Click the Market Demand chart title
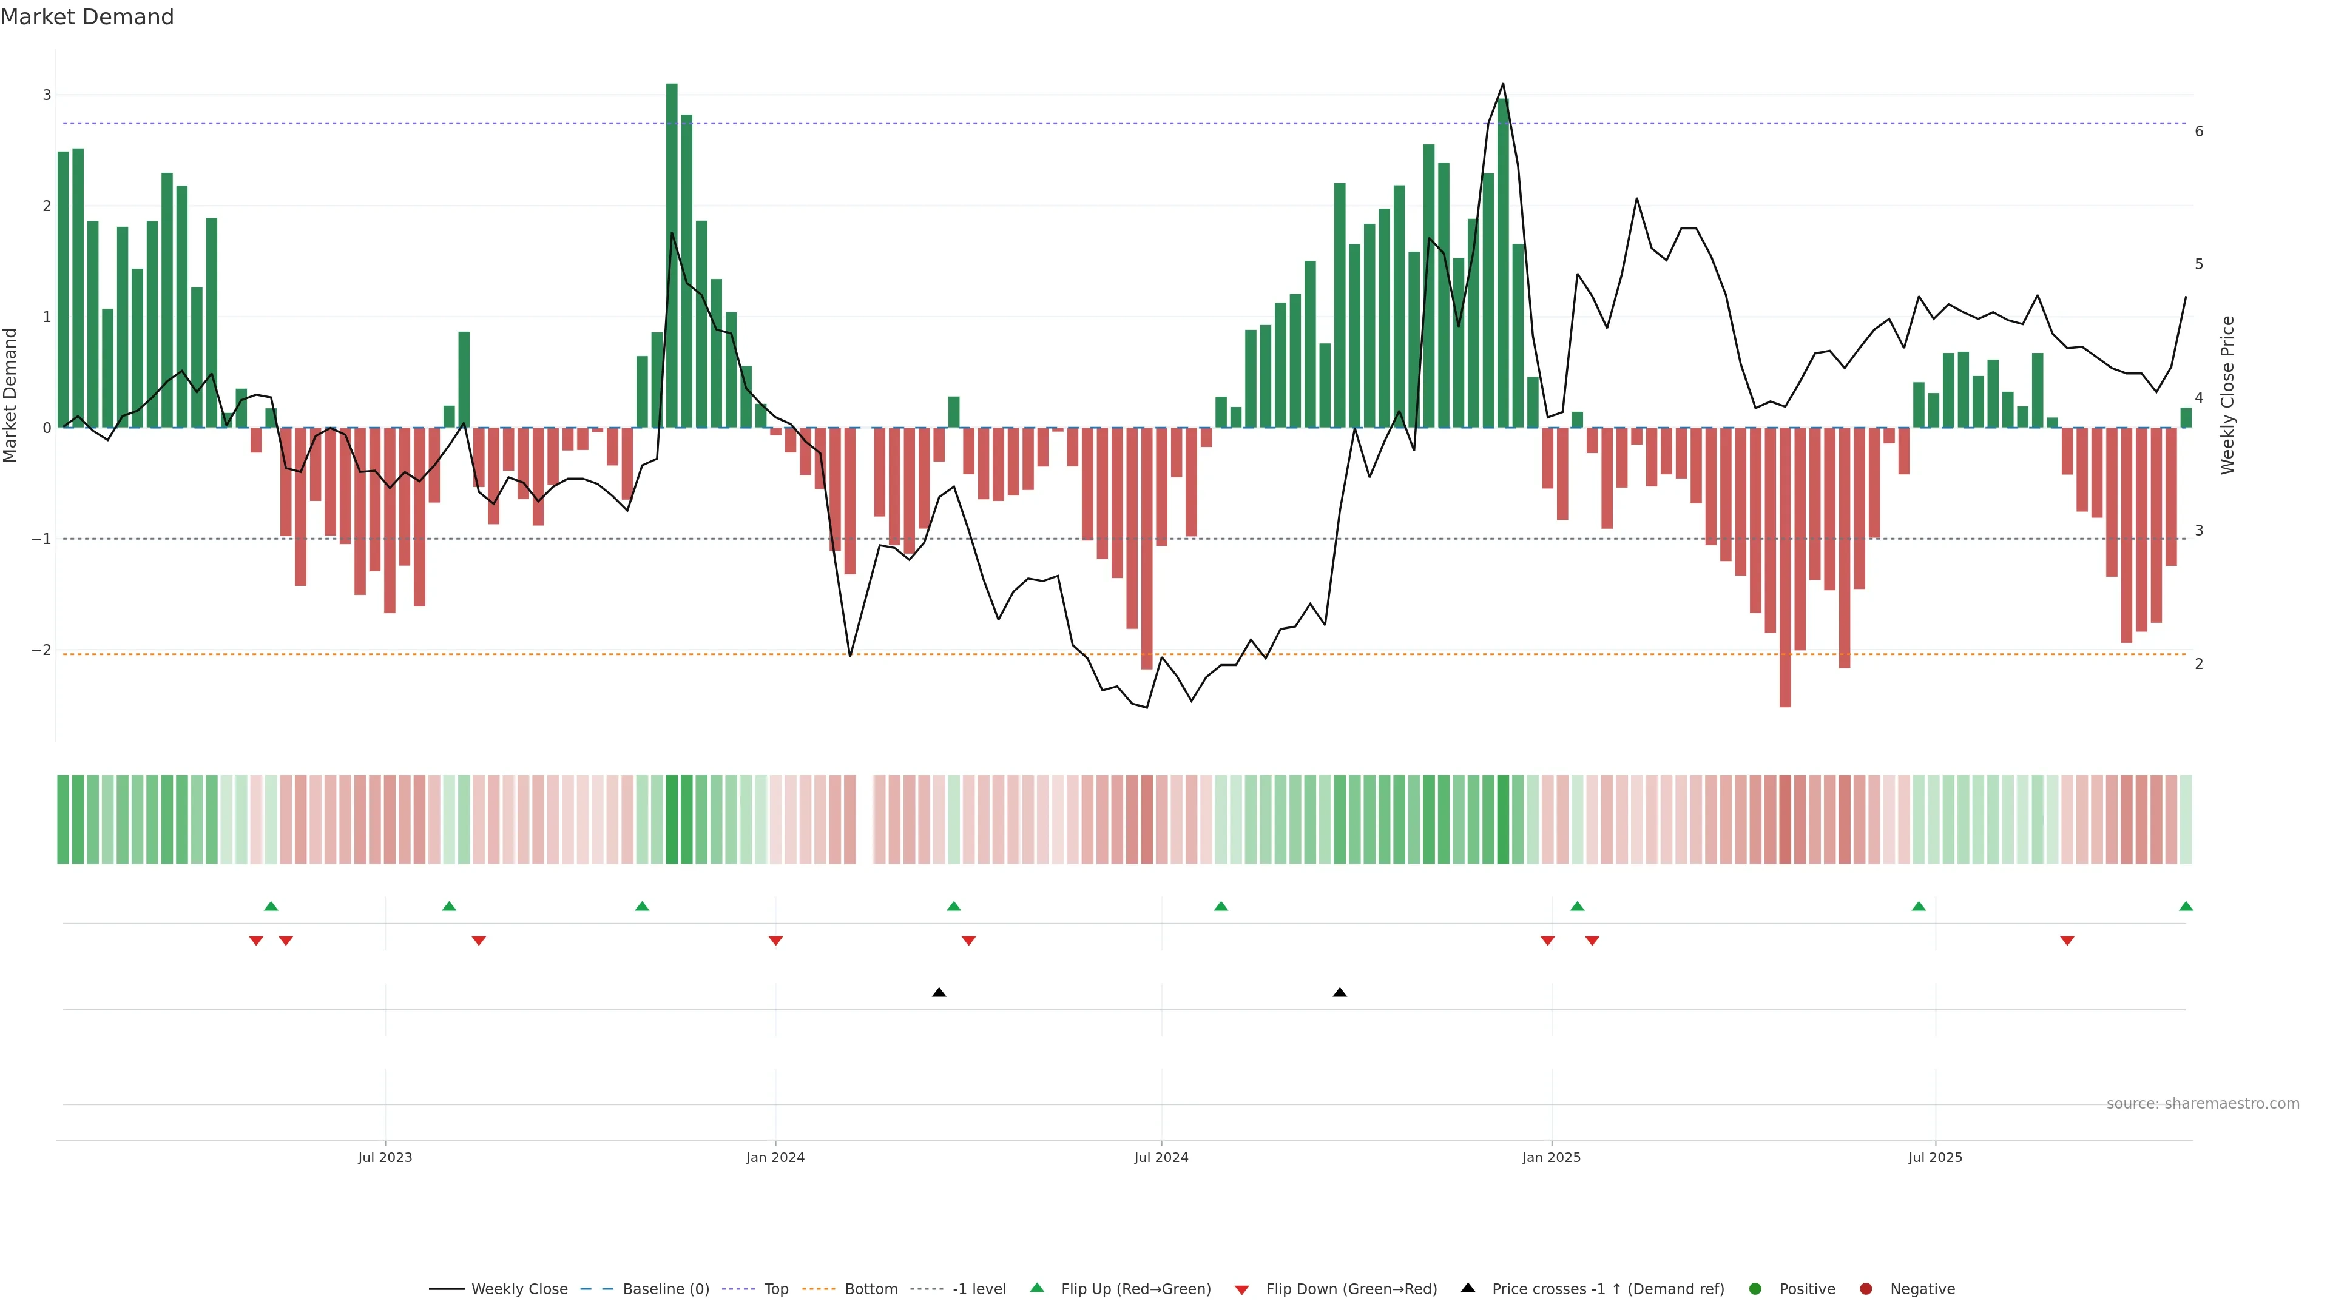 coord(87,17)
